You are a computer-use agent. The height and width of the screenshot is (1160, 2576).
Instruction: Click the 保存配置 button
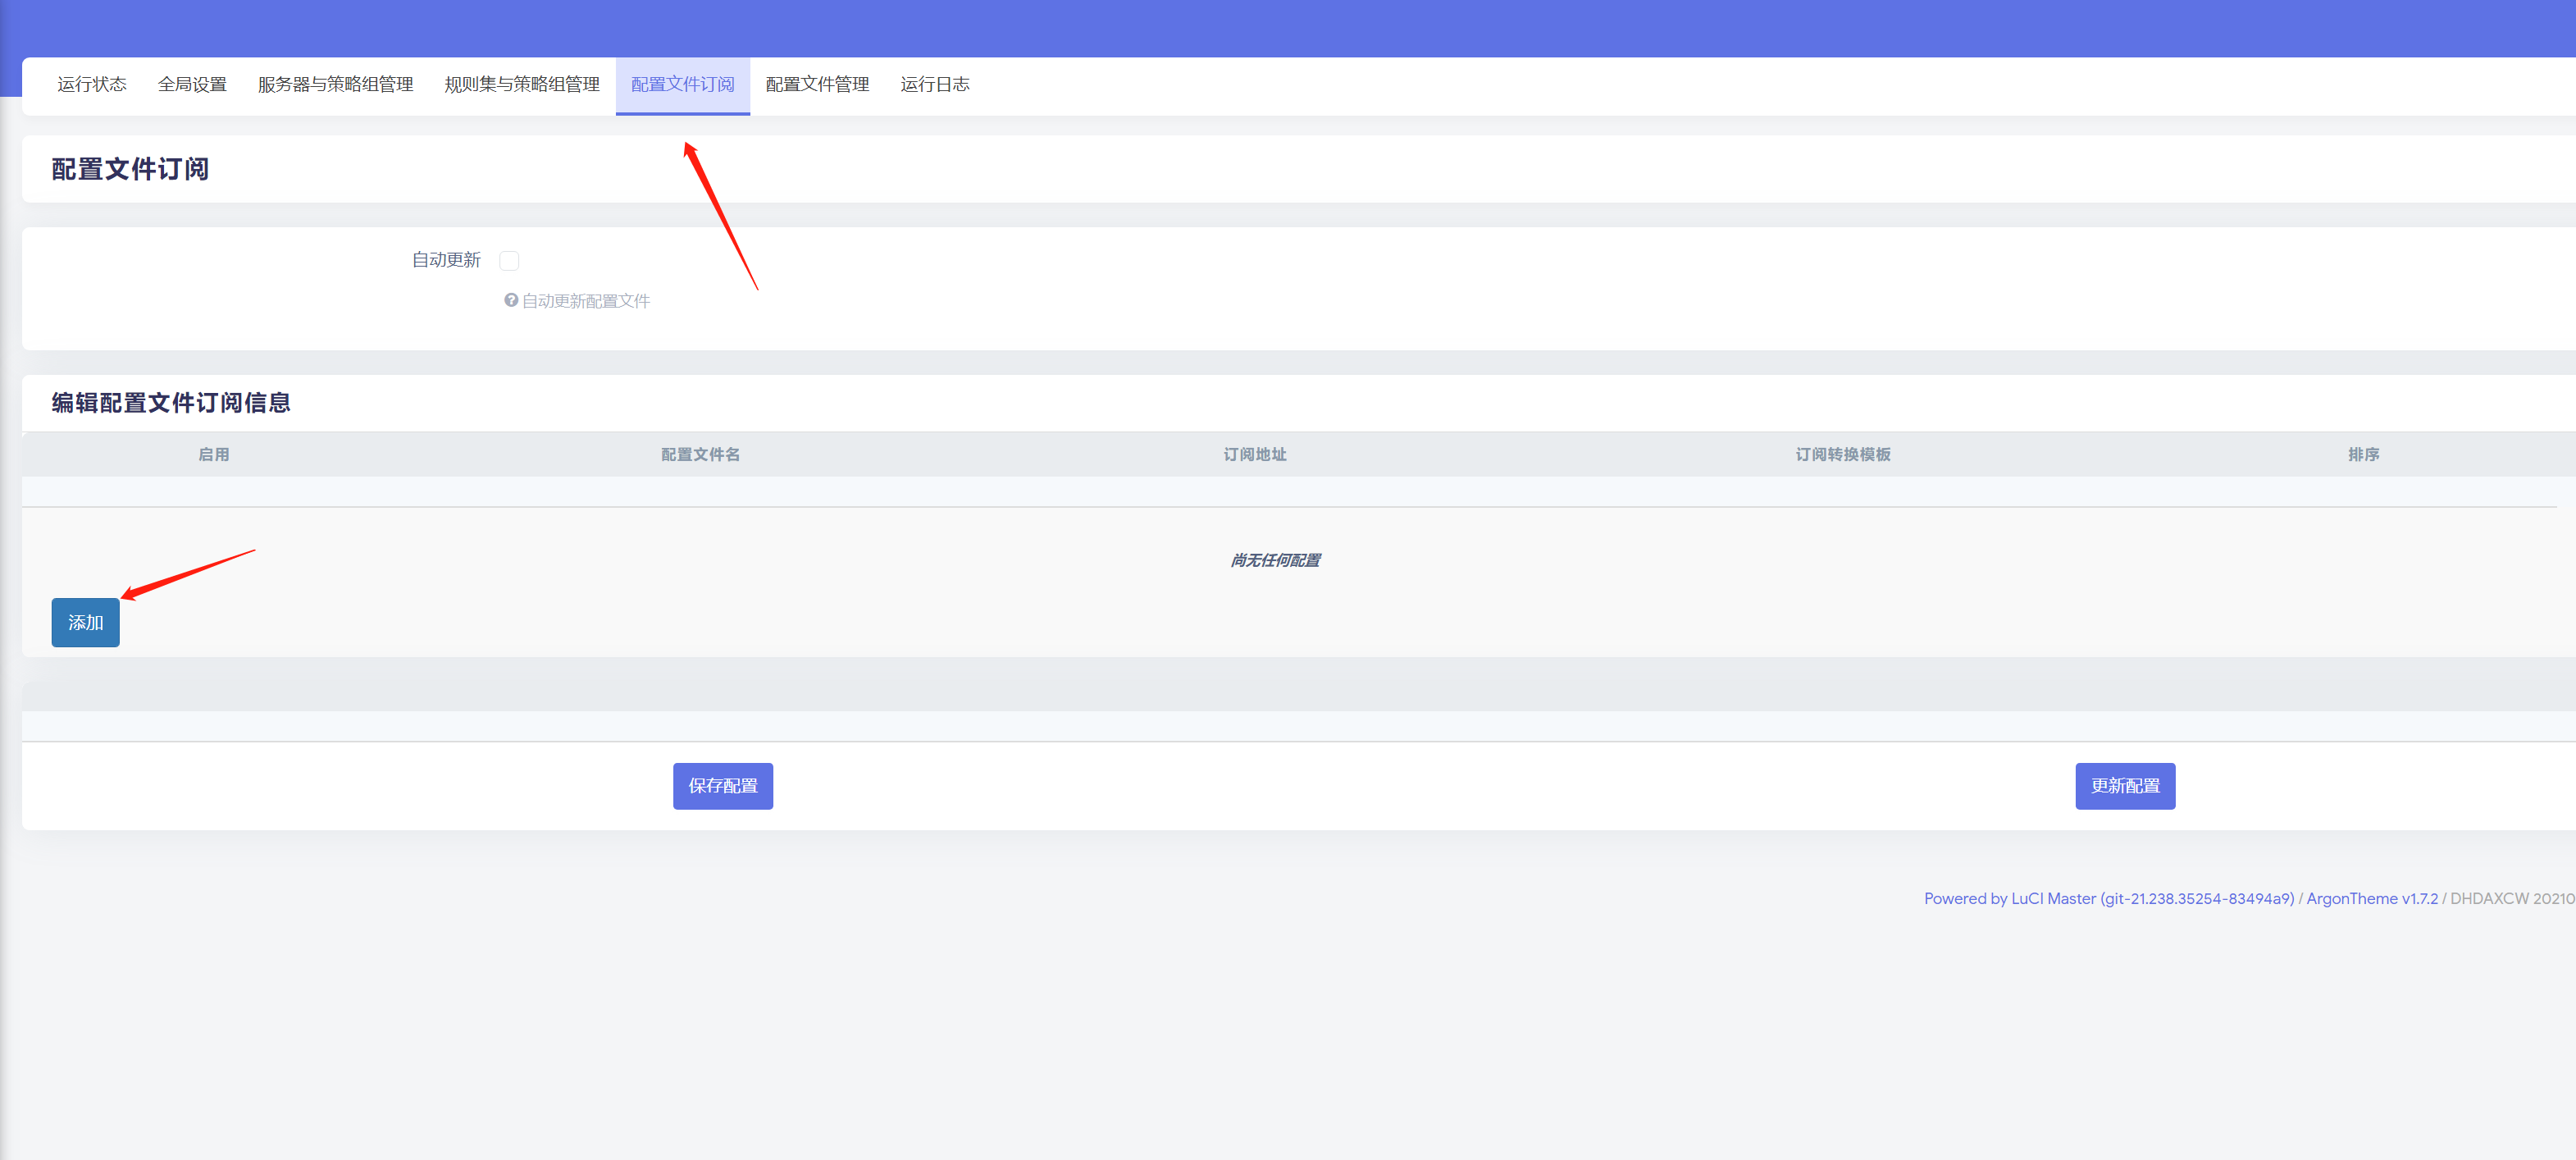tap(722, 786)
